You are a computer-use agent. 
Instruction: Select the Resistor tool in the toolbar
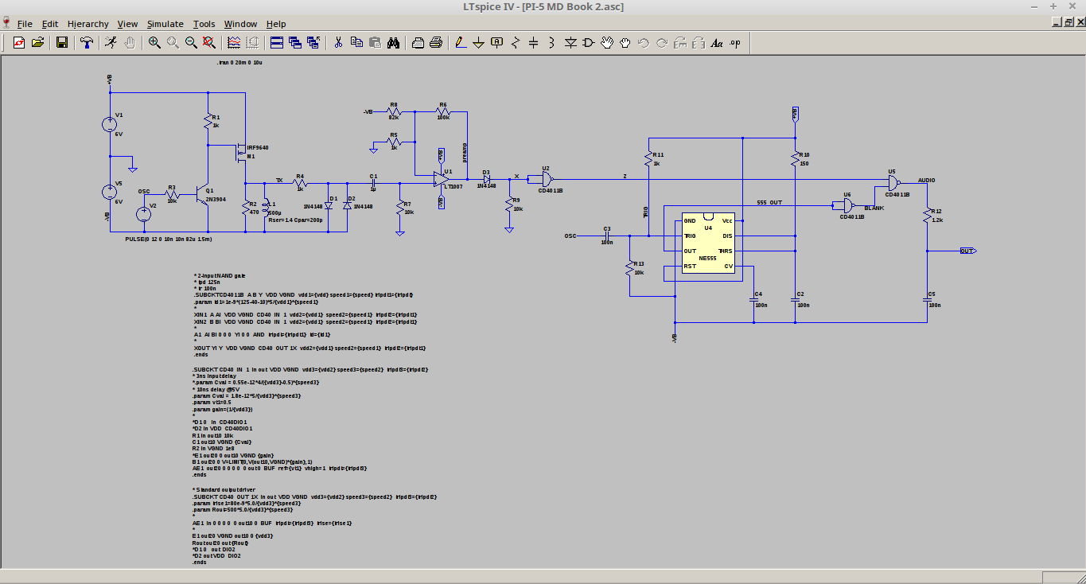(x=515, y=43)
